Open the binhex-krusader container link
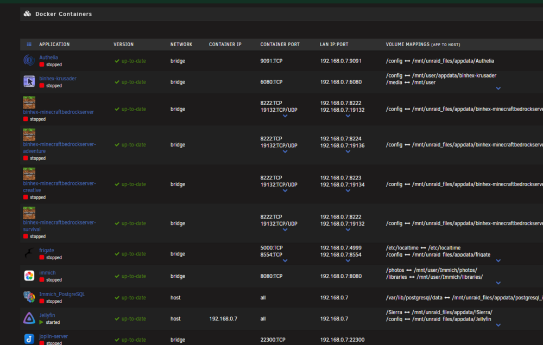The width and height of the screenshot is (543, 345). (58, 79)
